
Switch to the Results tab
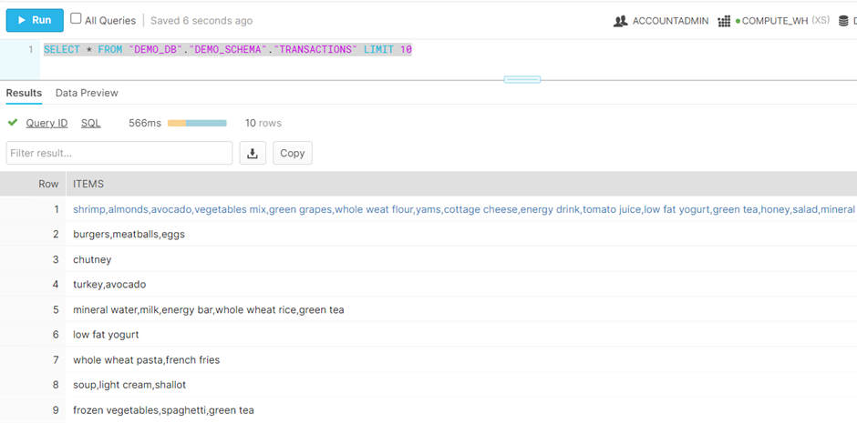pos(25,93)
